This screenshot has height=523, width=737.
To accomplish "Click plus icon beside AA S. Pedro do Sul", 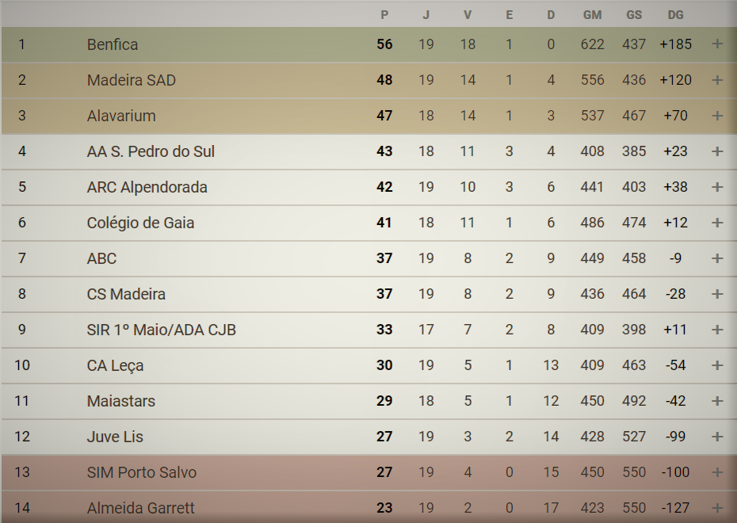I will click(717, 151).
